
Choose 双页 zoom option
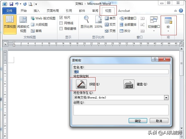point(110,25)
